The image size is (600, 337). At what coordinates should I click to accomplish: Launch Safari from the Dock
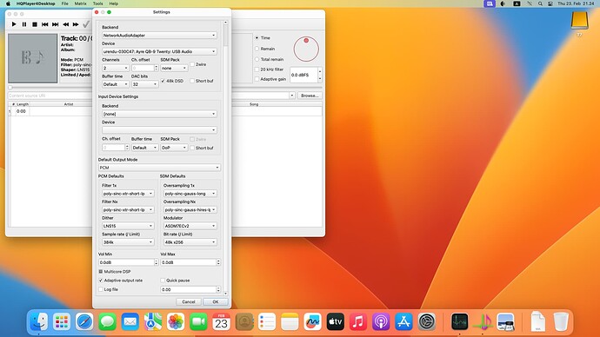click(x=84, y=322)
